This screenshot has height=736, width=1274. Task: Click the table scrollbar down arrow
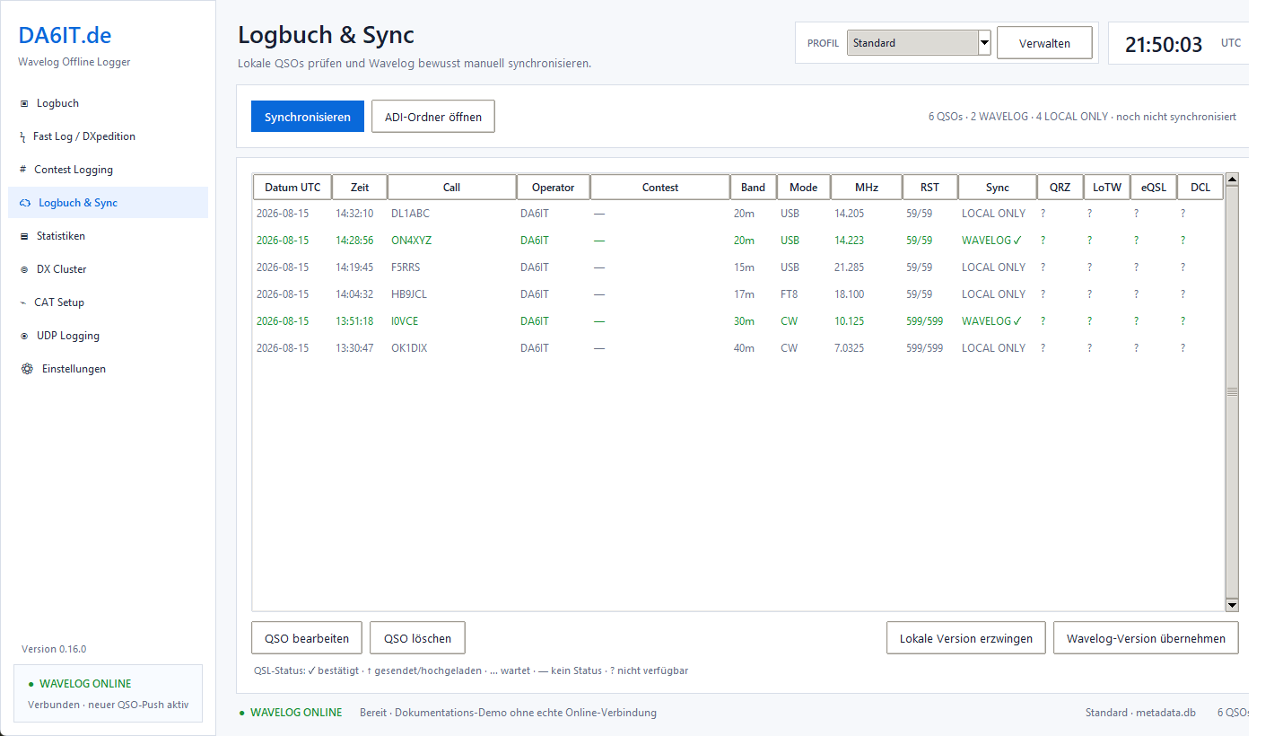point(1232,605)
